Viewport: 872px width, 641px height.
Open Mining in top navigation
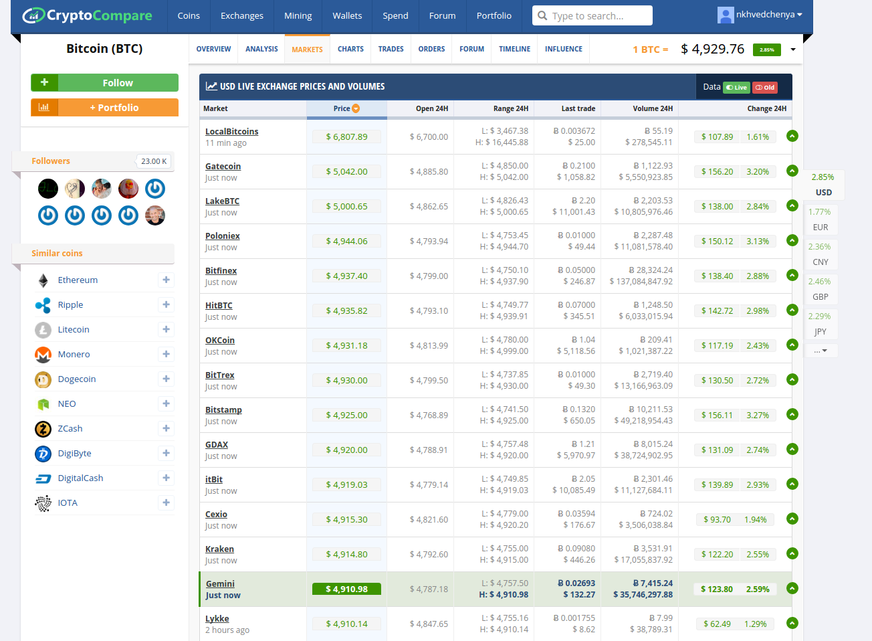pos(298,16)
